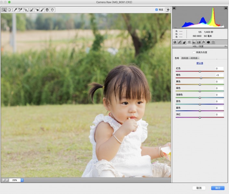Open the HSL panel options menu
Viewport: 229px width, 194px height.
[x=225, y=47]
